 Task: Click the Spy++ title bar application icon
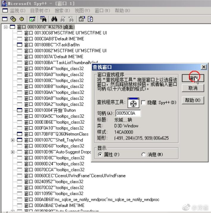coord(4,3)
